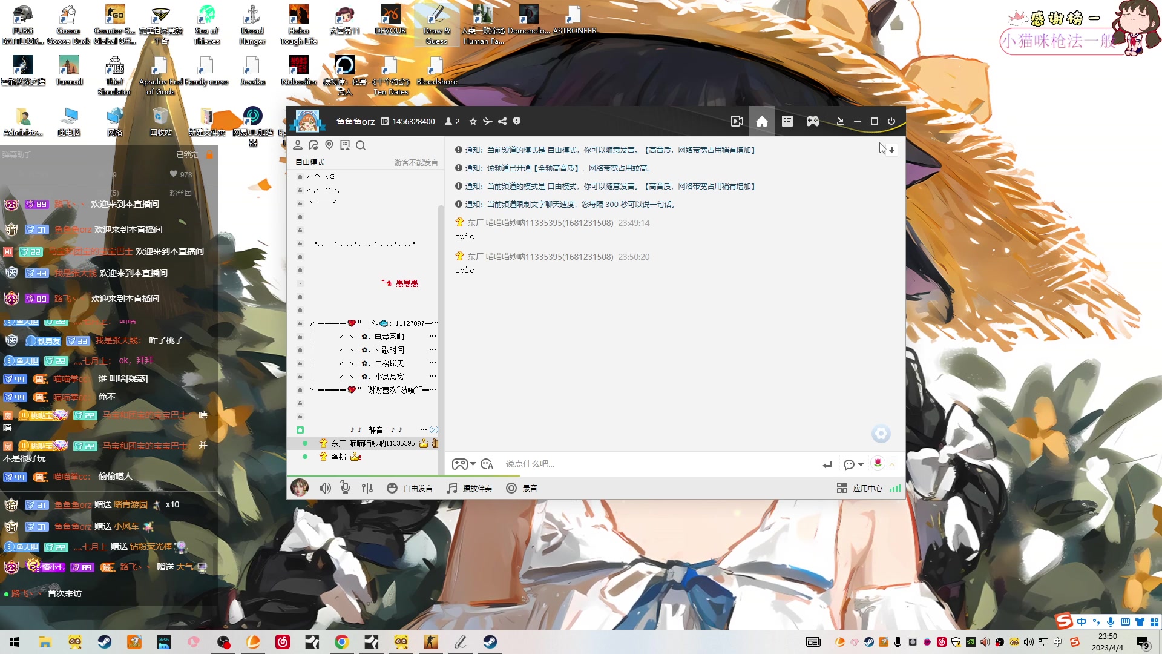Toggle the 自由发言 speaking mode
Image resolution: width=1162 pixels, height=654 pixels.
click(410, 488)
